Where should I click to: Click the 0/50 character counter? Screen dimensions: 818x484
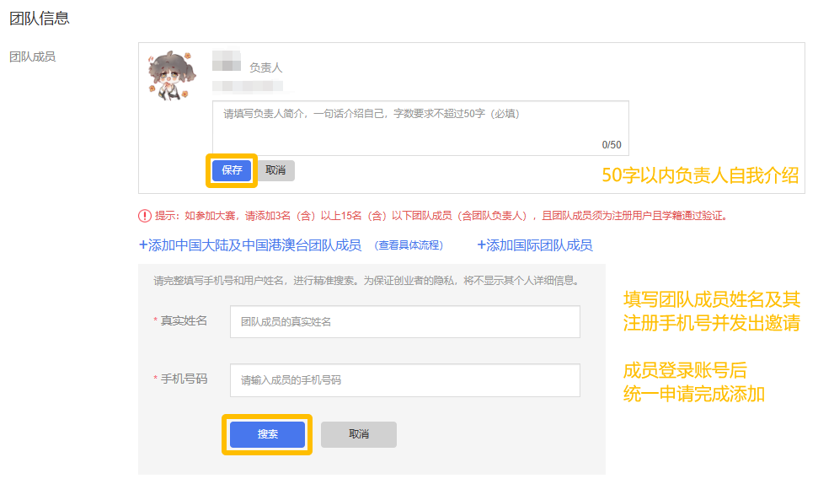611,145
